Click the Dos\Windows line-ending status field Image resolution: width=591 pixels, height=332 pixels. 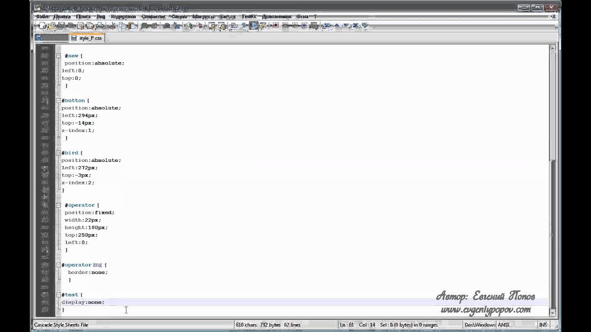480,325
